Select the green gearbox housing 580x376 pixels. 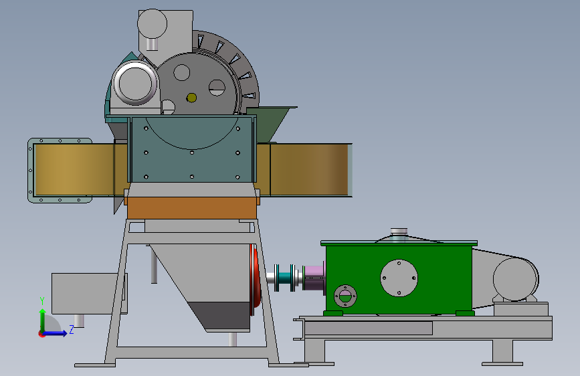pyautogui.click(x=399, y=280)
